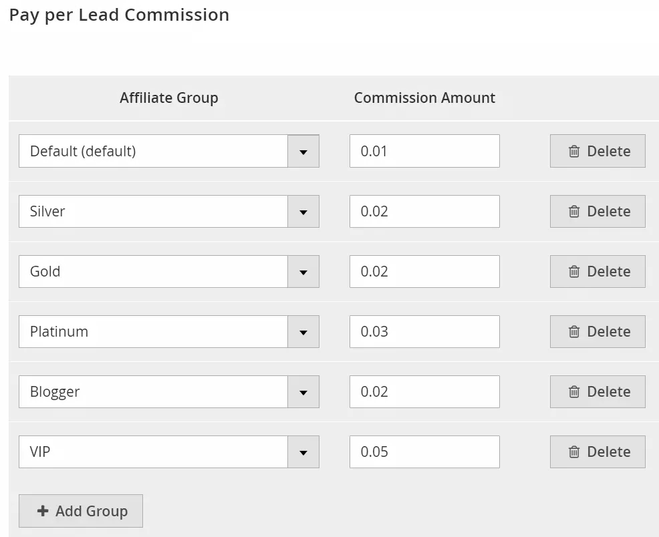Select the 0.01 commission amount field
659x537 pixels.
(x=424, y=151)
